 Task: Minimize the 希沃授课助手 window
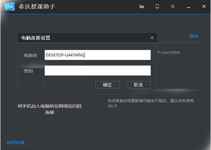(x=189, y=7)
